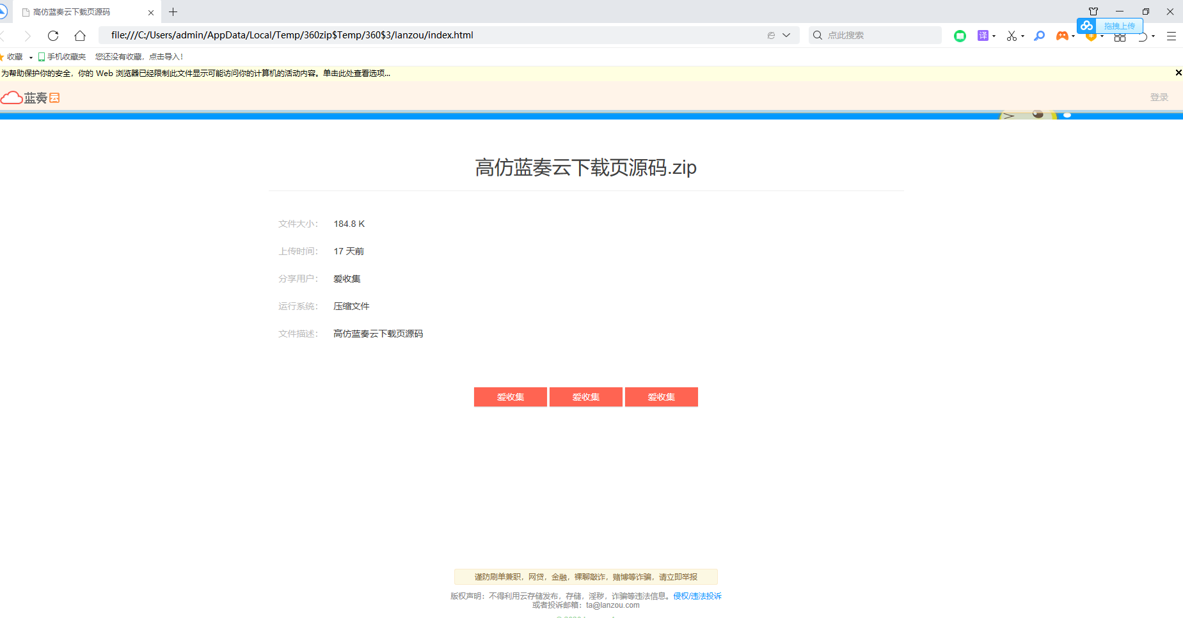Viewport: 1183px width, 618px height.
Task: Focus the 点此搜索 search box
Action: (875, 35)
